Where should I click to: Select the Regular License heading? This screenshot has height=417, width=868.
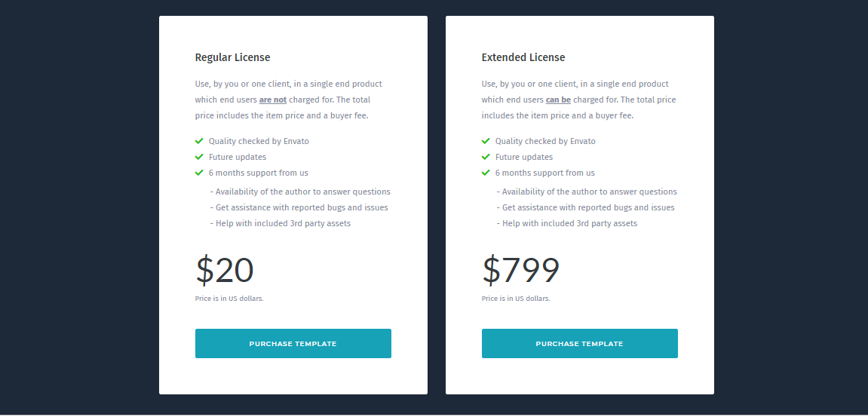232,57
